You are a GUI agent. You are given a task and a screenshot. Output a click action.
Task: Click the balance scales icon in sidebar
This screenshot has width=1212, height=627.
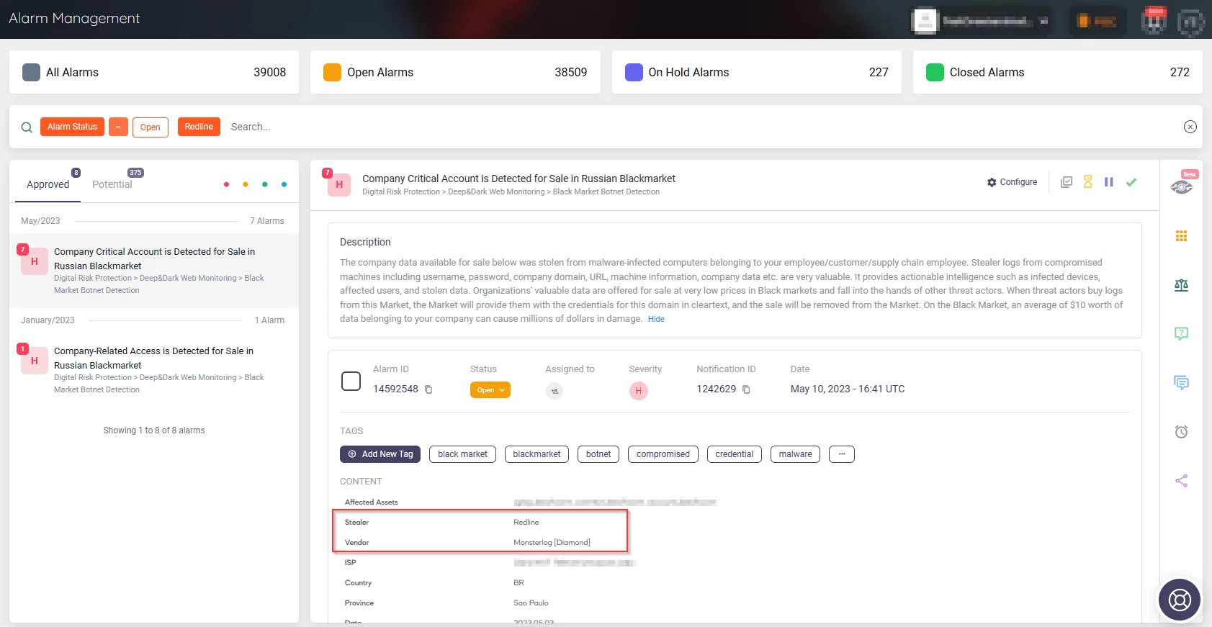(x=1182, y=285)
